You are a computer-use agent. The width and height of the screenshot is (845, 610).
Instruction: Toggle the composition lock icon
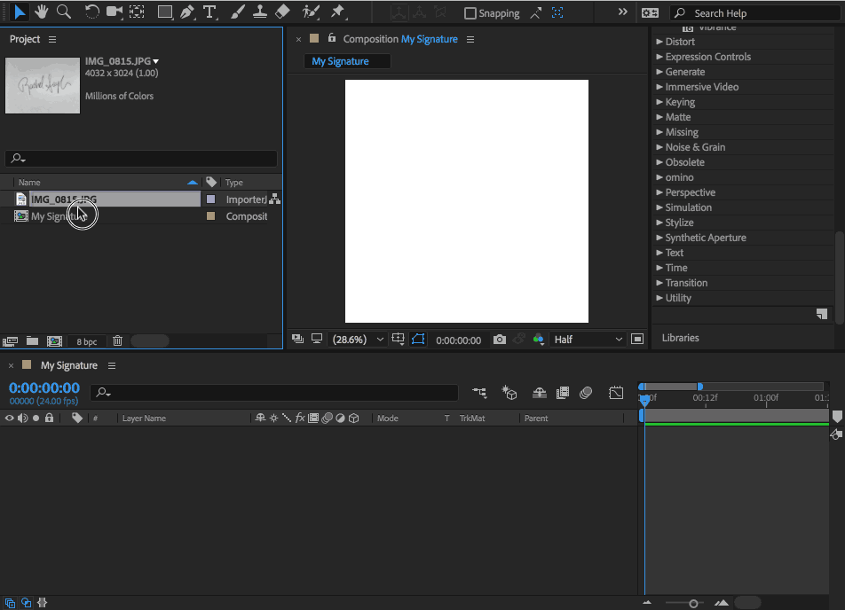point(332,38)
